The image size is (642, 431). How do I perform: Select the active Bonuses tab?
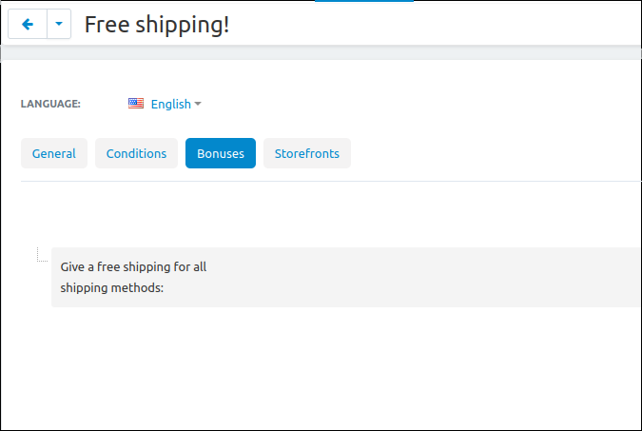pos(221,153)
